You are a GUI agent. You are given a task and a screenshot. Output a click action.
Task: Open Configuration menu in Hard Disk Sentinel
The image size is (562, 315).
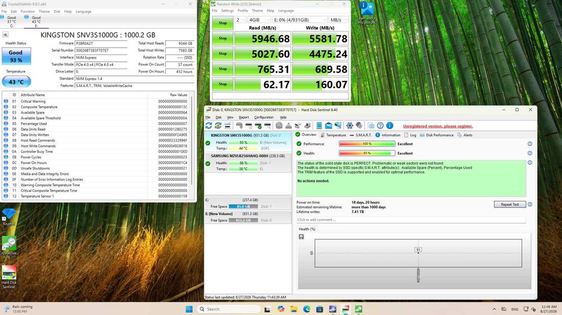(x=264, y=117)
